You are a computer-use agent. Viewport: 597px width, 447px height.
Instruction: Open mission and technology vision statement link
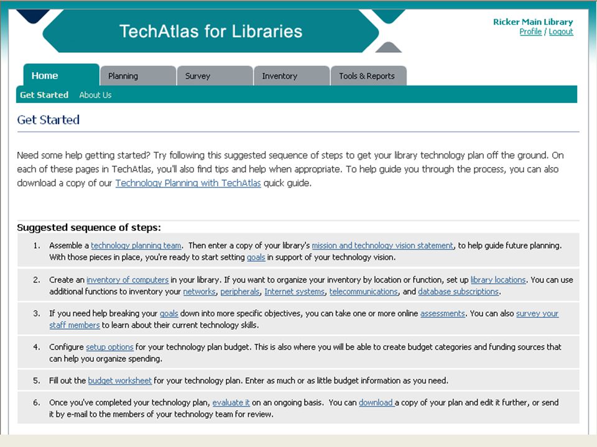[382, 246]
